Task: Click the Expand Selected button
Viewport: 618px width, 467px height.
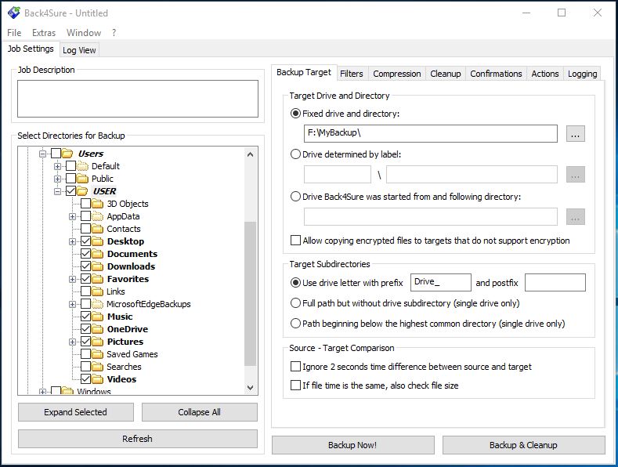Action: [x=76, y=412]
